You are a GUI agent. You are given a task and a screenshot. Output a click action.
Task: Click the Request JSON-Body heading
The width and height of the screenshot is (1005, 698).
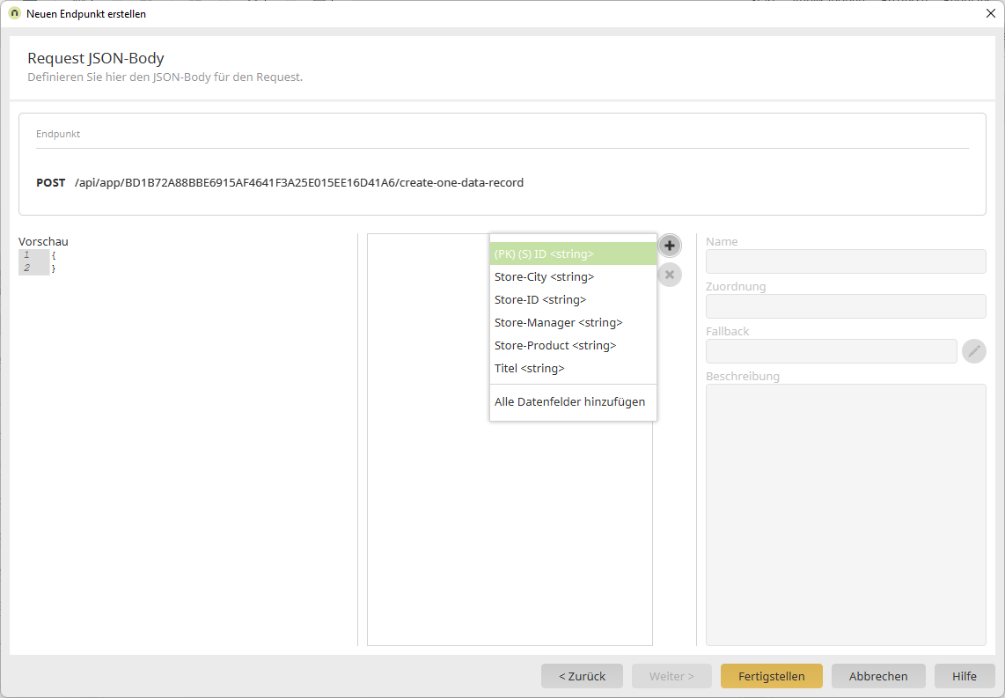pyautogui.click(x=96, y=58)
